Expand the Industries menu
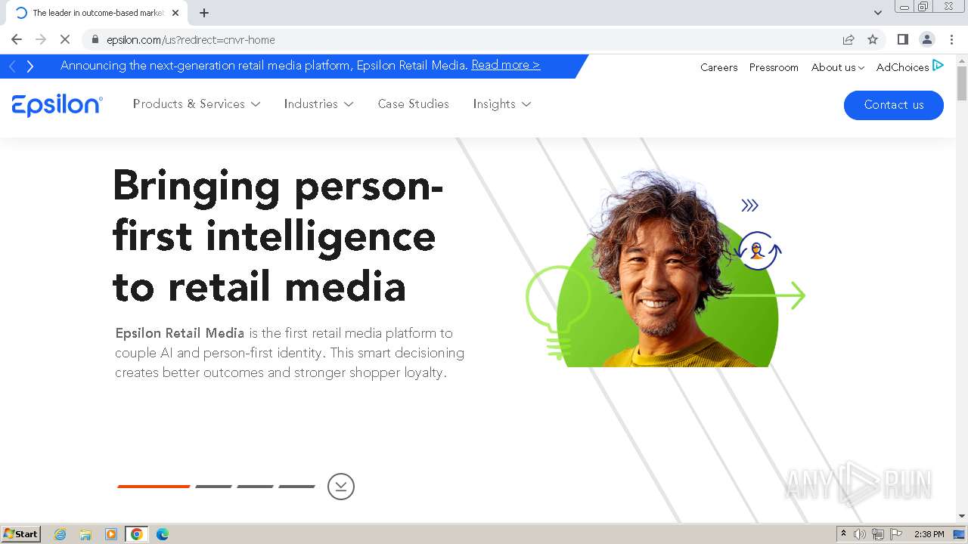Screen dimensions: 968x544 318,104
